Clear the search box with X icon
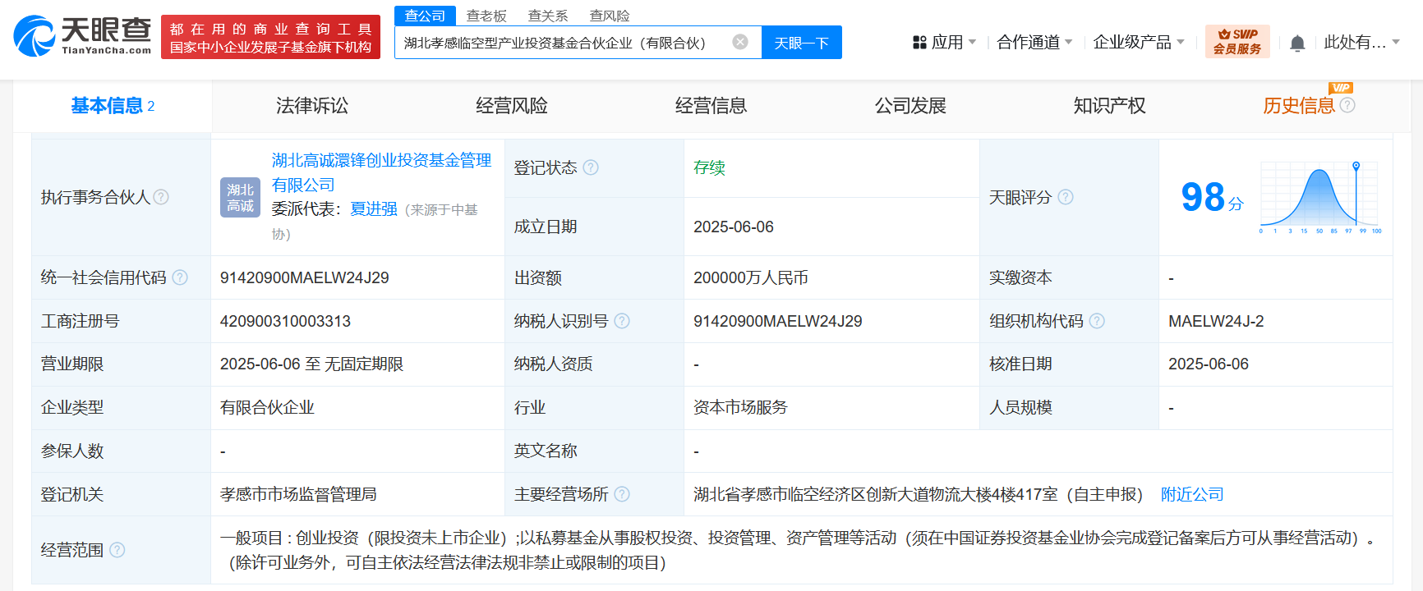This screenshot has width=1423, height=591. (740, 42)
